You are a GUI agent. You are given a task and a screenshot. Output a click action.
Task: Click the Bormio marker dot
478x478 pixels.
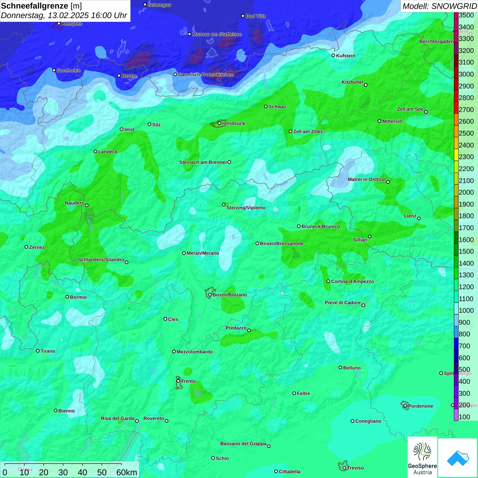click(67, 297)
